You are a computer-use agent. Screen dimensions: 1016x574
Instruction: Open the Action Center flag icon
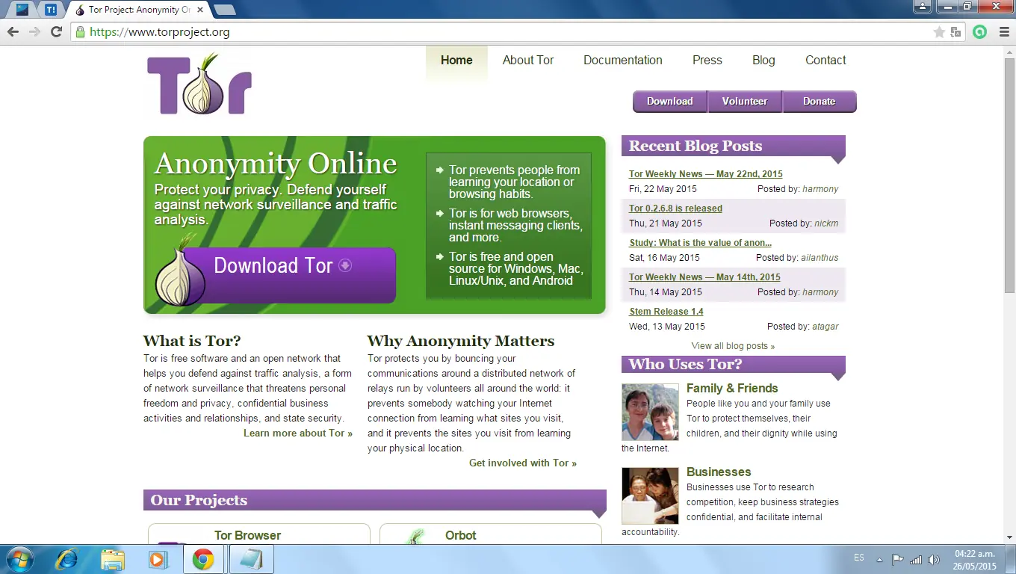[x=898, y=560]
